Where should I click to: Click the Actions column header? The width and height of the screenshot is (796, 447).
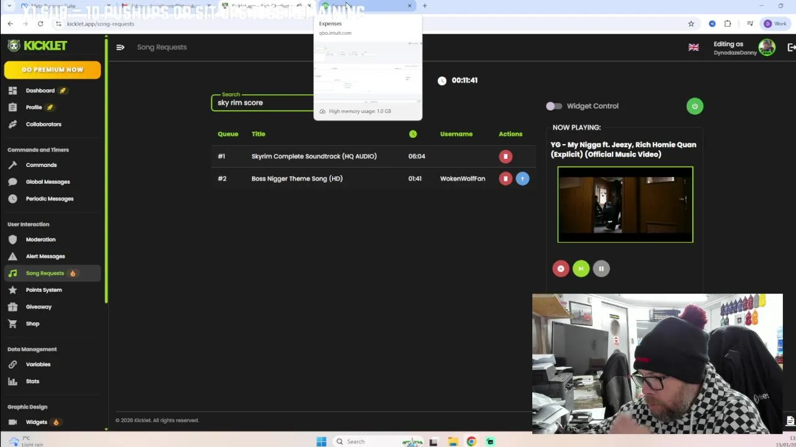(511, 134)
